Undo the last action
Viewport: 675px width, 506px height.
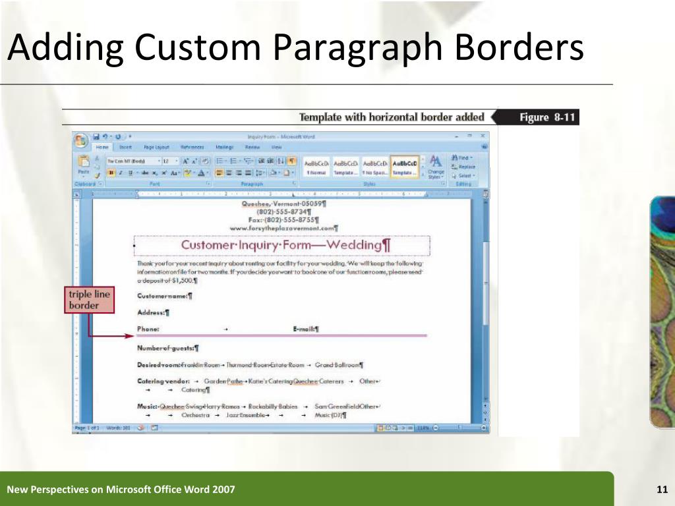click(106, 136)
